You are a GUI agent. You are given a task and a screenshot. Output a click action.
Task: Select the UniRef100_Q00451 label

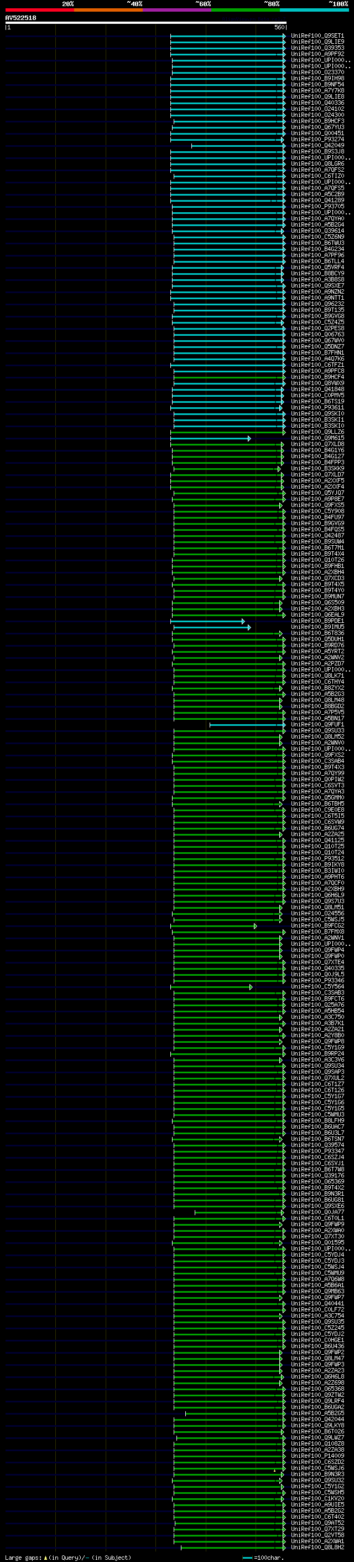[317, 134]
